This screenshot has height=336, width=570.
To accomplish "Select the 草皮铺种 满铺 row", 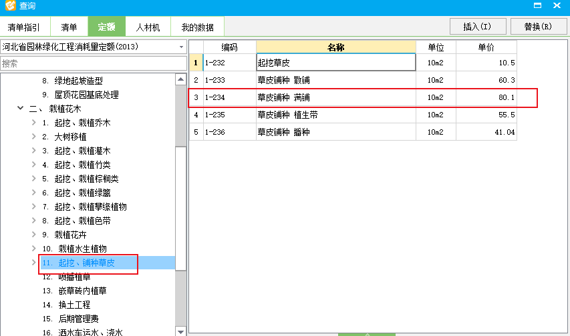I will (353, 97).
